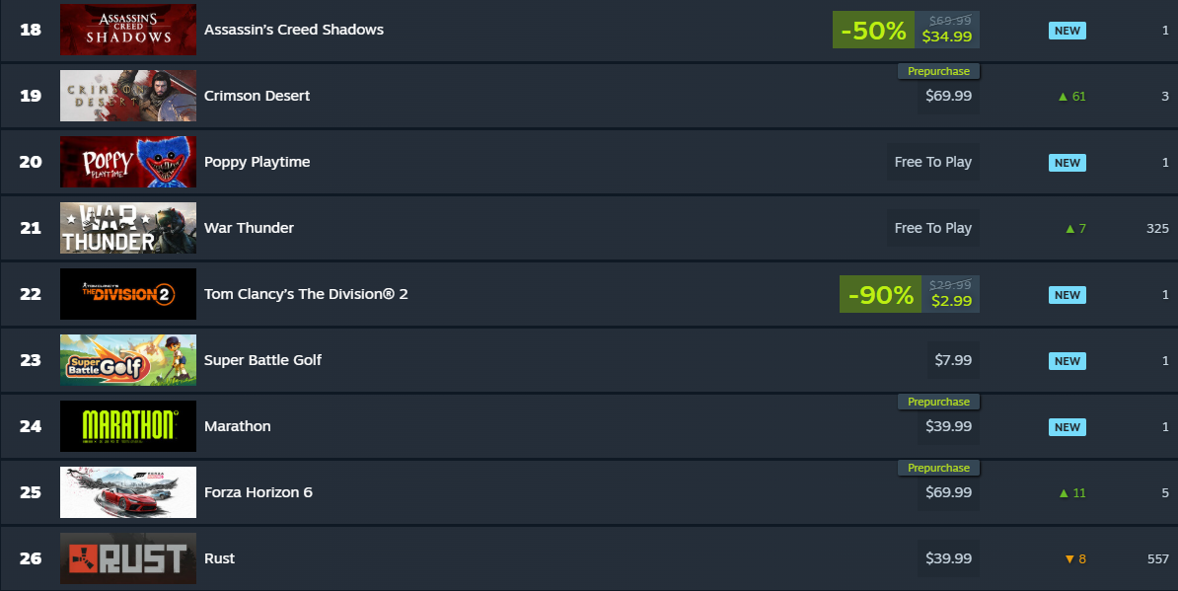1178x591 pixels.
Task: Select the Super Battle Golf thumbnail
Action: (x=127, y=360)
